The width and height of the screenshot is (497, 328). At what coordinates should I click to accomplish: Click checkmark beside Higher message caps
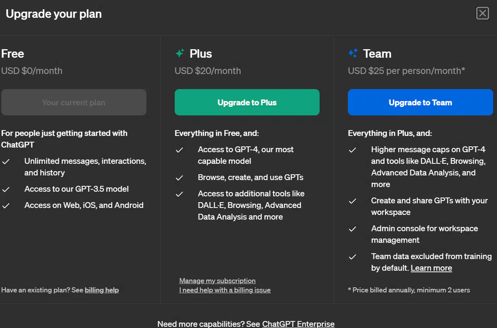[353, 150]
